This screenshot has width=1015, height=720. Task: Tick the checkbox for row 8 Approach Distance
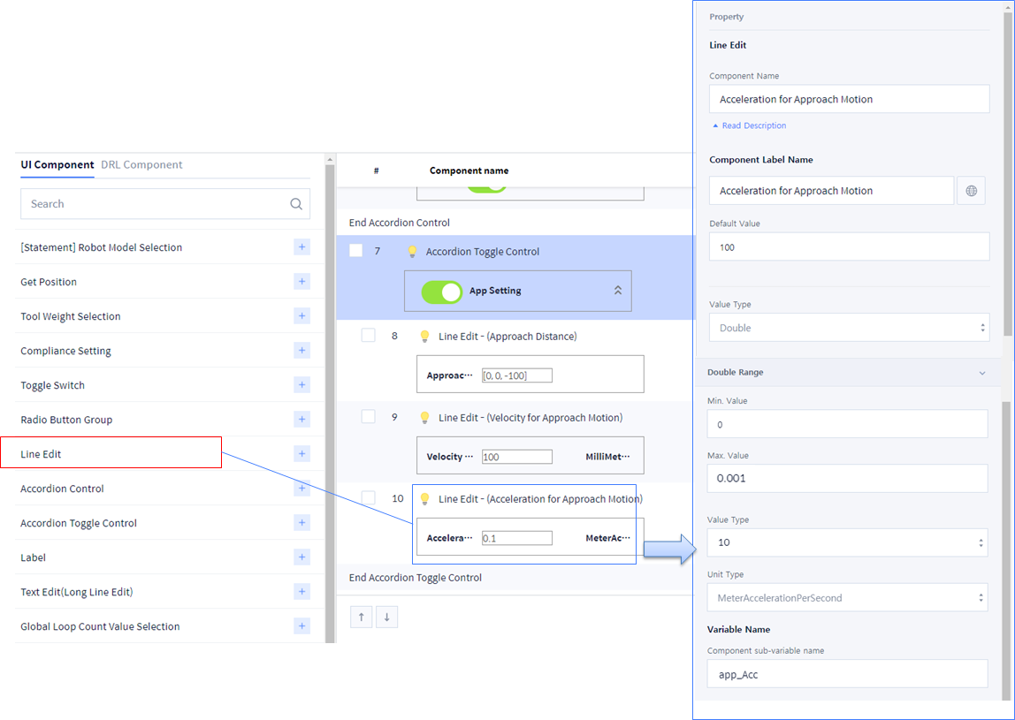coord(369,336)
